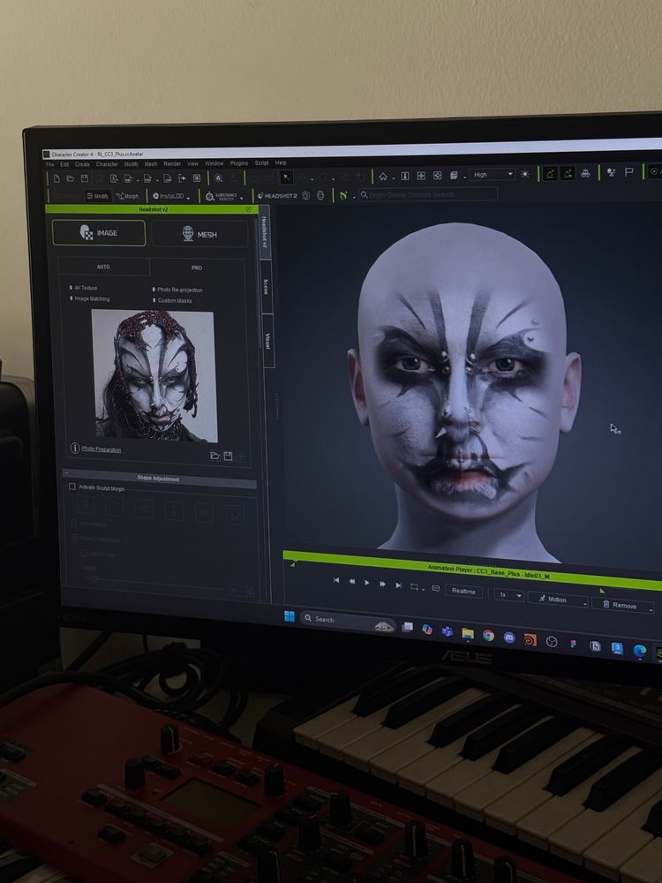This screenshot has width=662, height=883.
Task: Open the Character menu
Action: 107,164
